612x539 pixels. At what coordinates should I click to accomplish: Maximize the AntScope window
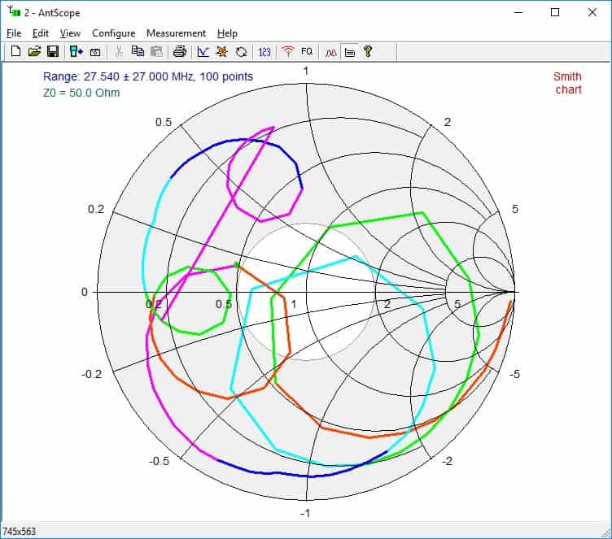(555, 12)
